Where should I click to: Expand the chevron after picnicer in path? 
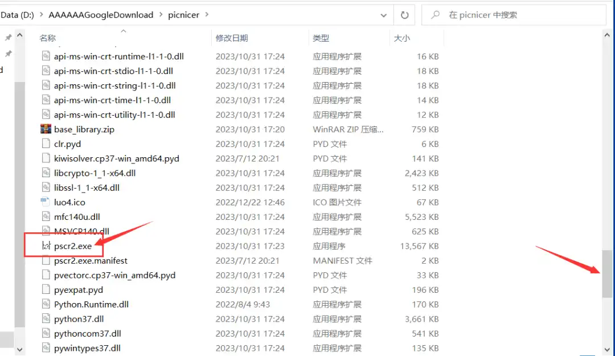pos(207,15)
